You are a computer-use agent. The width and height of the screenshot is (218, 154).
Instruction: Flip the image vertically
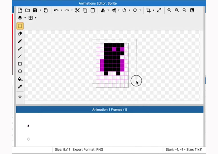pos(114,10)
